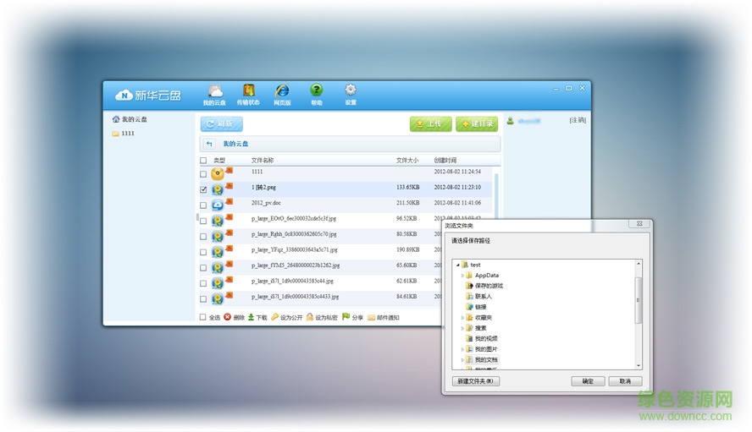Collapse the test root folder node

[x=456, y=265]
